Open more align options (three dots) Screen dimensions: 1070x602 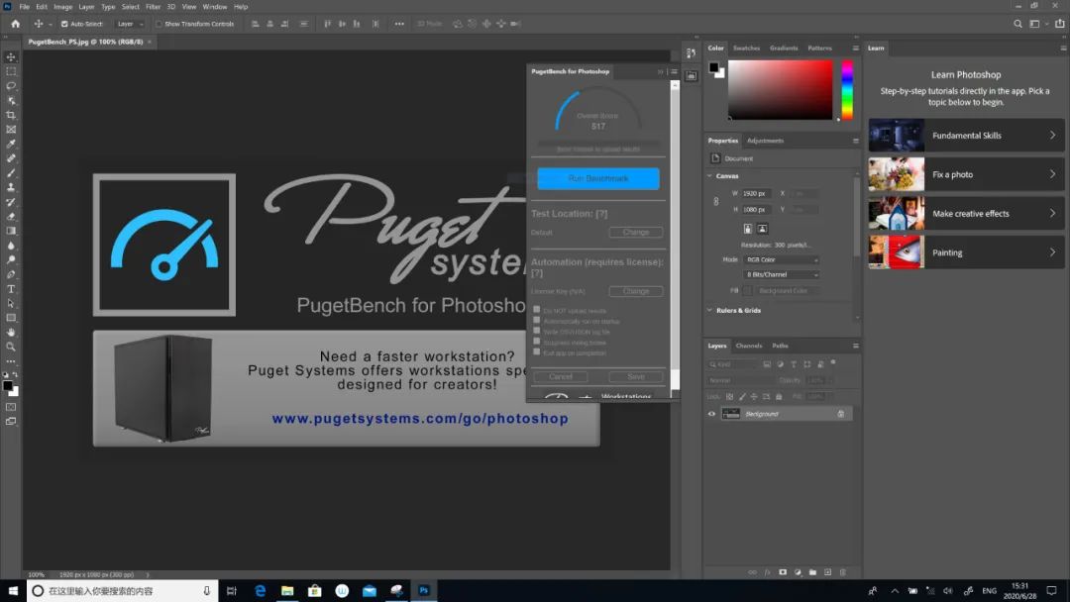(x=399, y=24)
